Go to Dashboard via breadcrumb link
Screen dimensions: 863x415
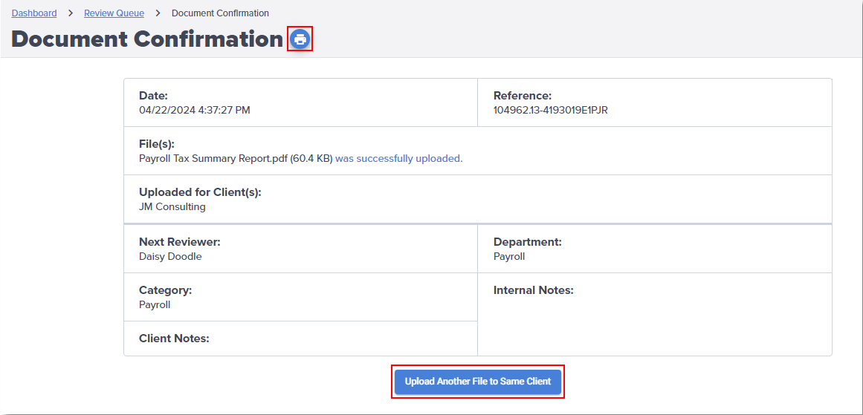[34, 13]
